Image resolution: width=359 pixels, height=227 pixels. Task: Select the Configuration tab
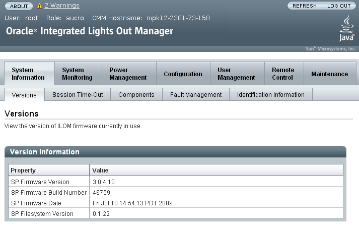pos(183,74)
